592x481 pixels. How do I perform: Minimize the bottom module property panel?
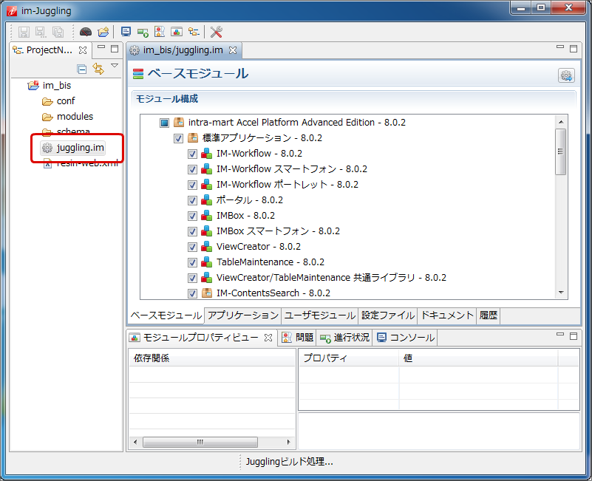560,335
